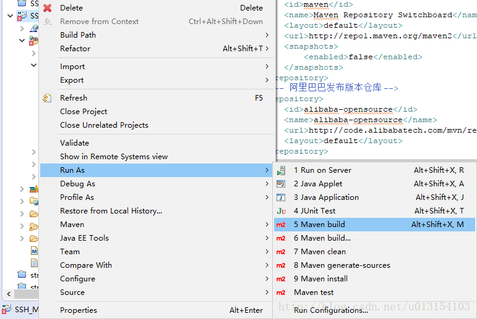Select 9 Maven install

(x=374, y=279)
